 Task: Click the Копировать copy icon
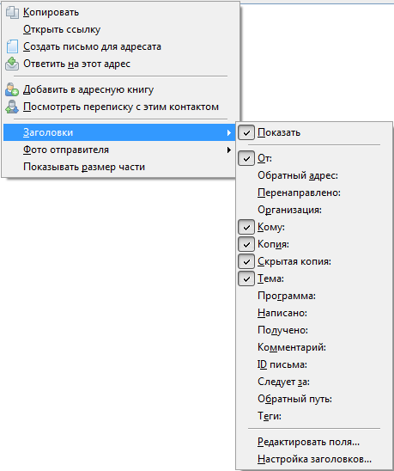pos(12,12)
